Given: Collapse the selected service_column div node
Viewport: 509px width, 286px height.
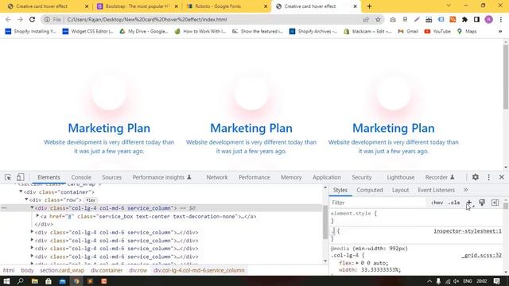Looking at the screenshot, I should 32,207.
